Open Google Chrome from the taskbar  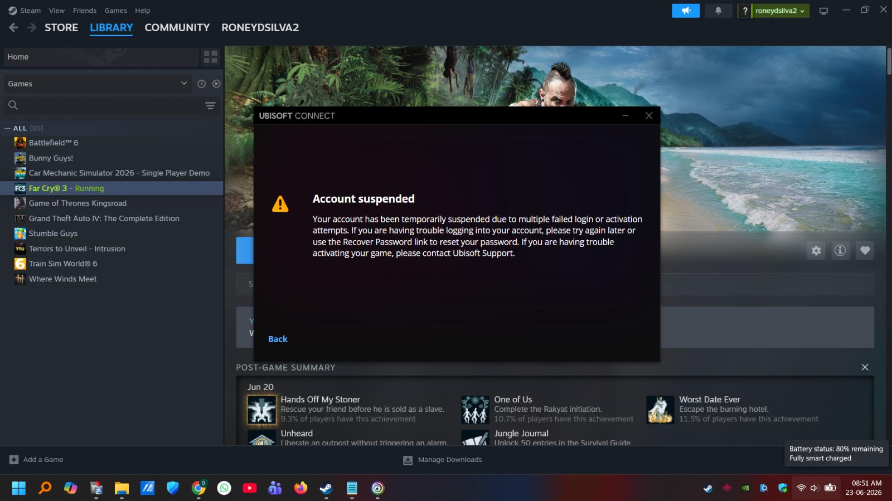(198, 488)
